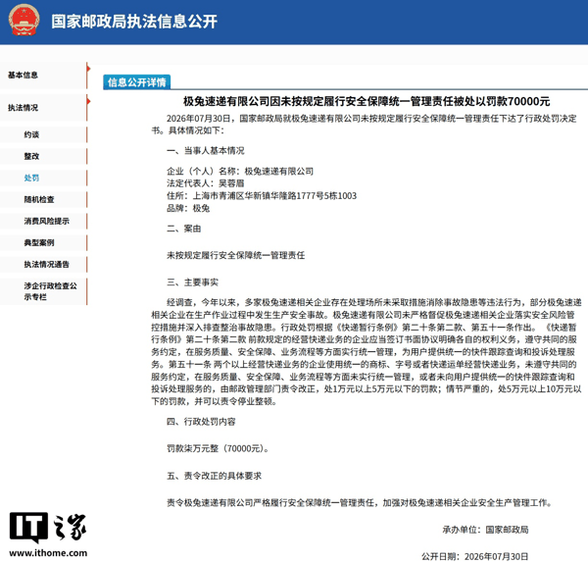This screenshot has width=588, height=564.
Task: Select 约谈 in the sidebar
Action: click(31, 134)
